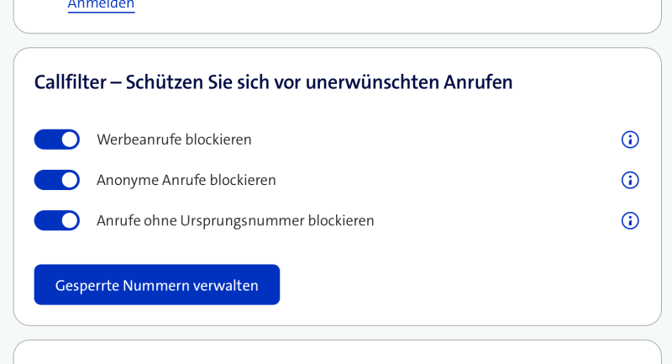Show info about blocking anonymous calls

[630, 180]
